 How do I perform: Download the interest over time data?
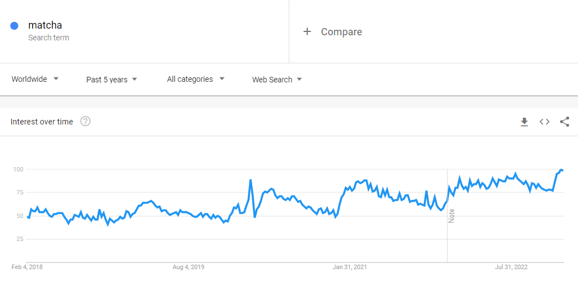[x=524, y=122]
